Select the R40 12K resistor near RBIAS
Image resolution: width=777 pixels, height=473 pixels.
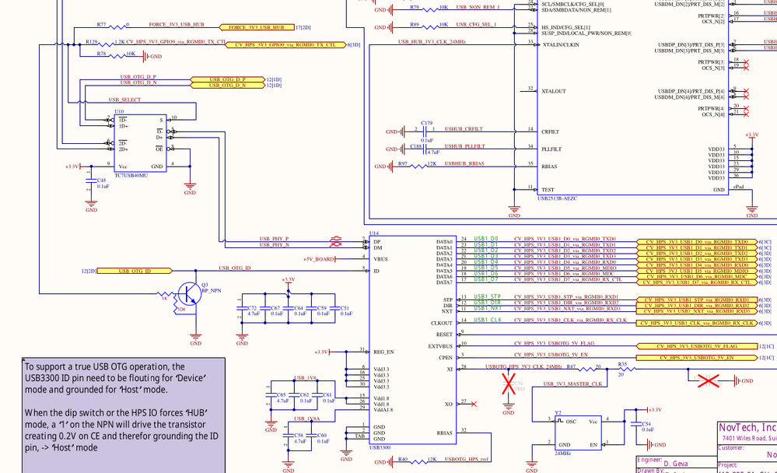click(x=418, y=461)
